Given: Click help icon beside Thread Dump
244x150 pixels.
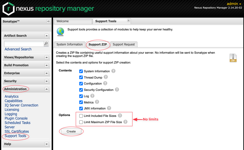Looking at the screenshot, I should coord(106,77).
